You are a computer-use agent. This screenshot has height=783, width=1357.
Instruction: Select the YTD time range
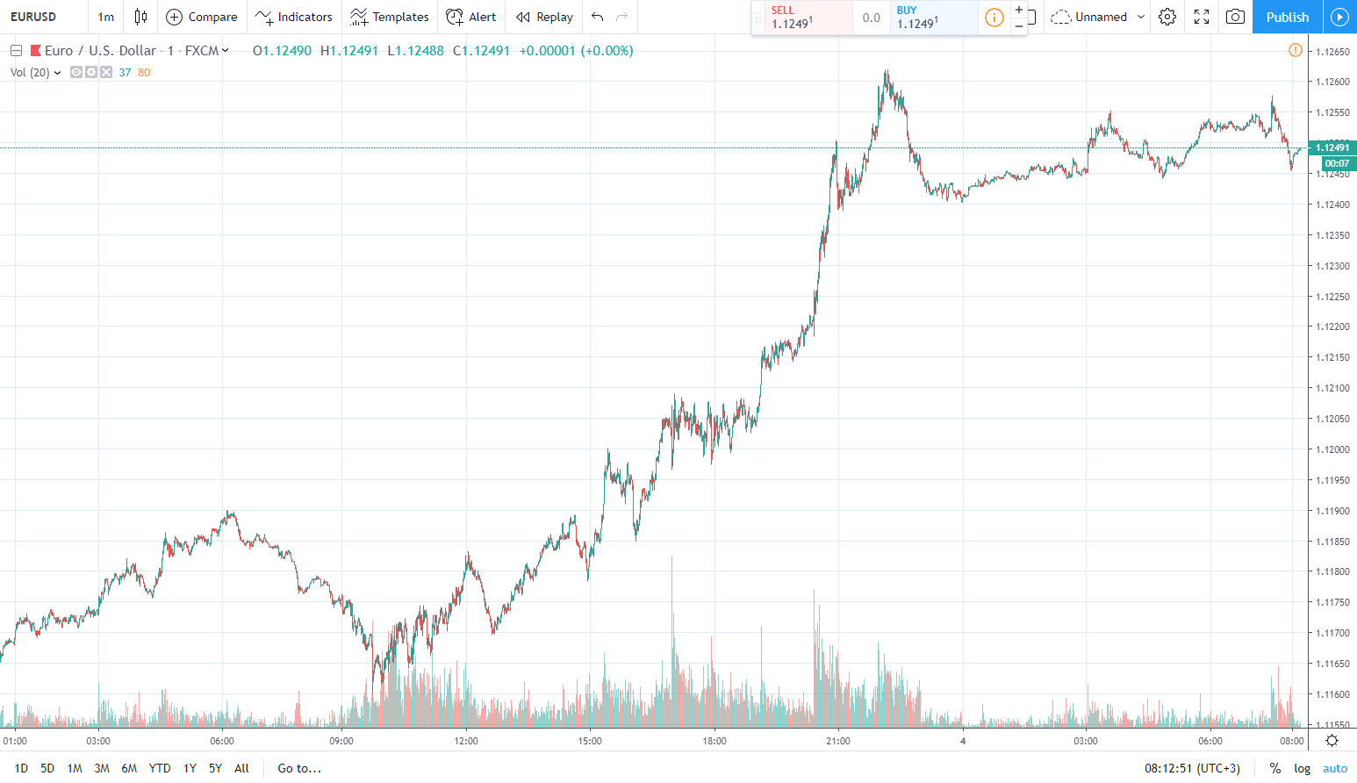tap(160, 768)
